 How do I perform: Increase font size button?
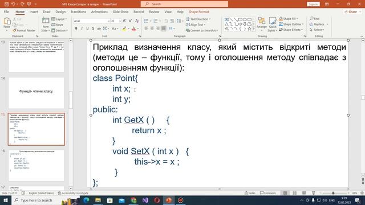click(x=124, y=21)
